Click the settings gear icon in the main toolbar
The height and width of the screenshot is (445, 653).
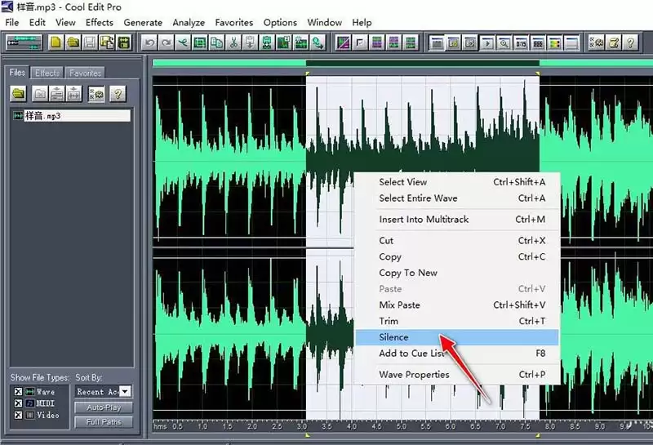coord(597,42)
